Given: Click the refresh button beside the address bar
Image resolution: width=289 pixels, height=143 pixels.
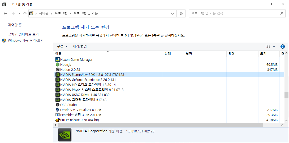Looking at the screenshot, I should [x=181, y=13].
